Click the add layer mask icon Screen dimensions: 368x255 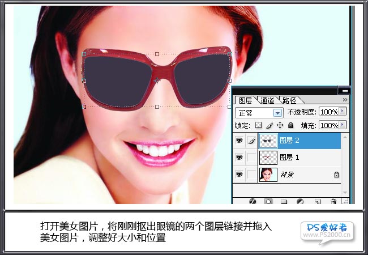tap(269, 201)
